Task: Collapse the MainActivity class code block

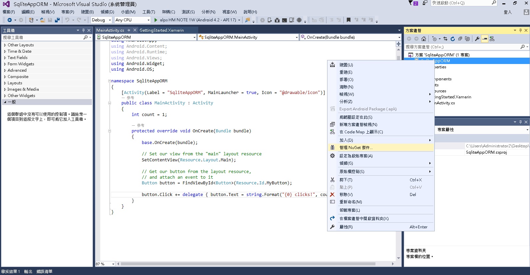Action: click(109, 103)
